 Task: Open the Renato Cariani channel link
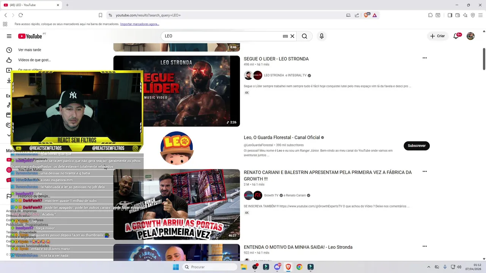point(296,195)
